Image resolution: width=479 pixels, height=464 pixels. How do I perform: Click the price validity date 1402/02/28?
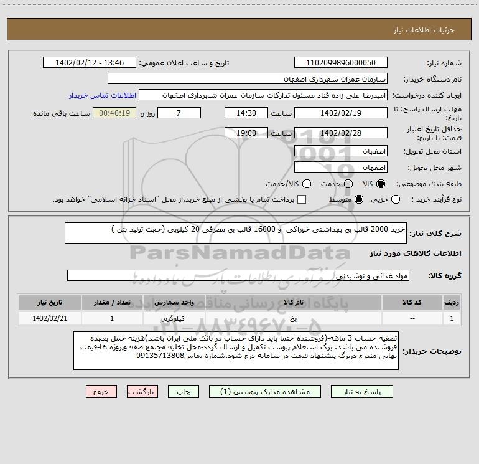tap(341, 133)
